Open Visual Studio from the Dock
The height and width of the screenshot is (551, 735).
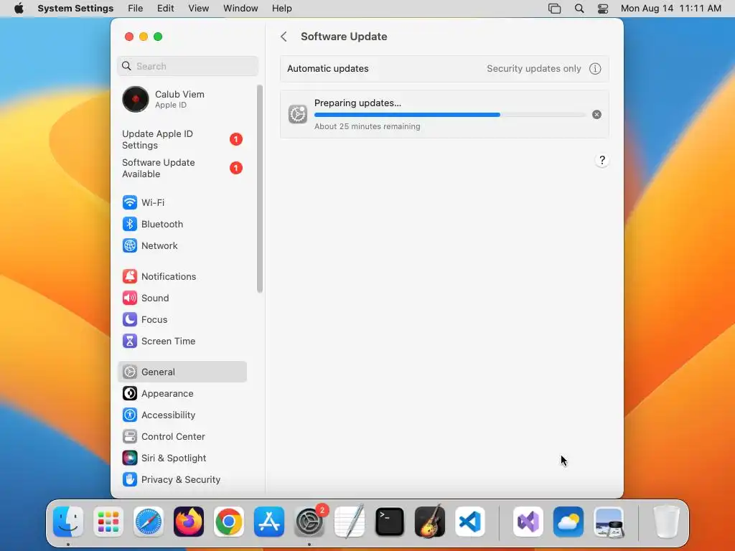click(x=528, y=522)
